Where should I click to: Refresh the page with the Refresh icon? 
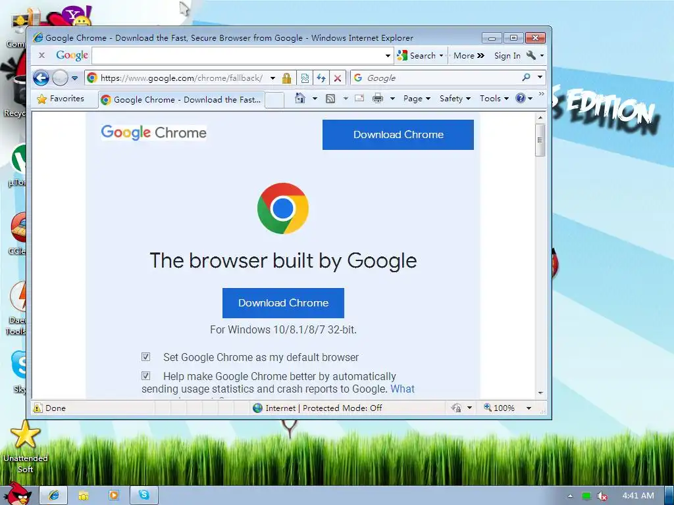(x=321, y=78)
